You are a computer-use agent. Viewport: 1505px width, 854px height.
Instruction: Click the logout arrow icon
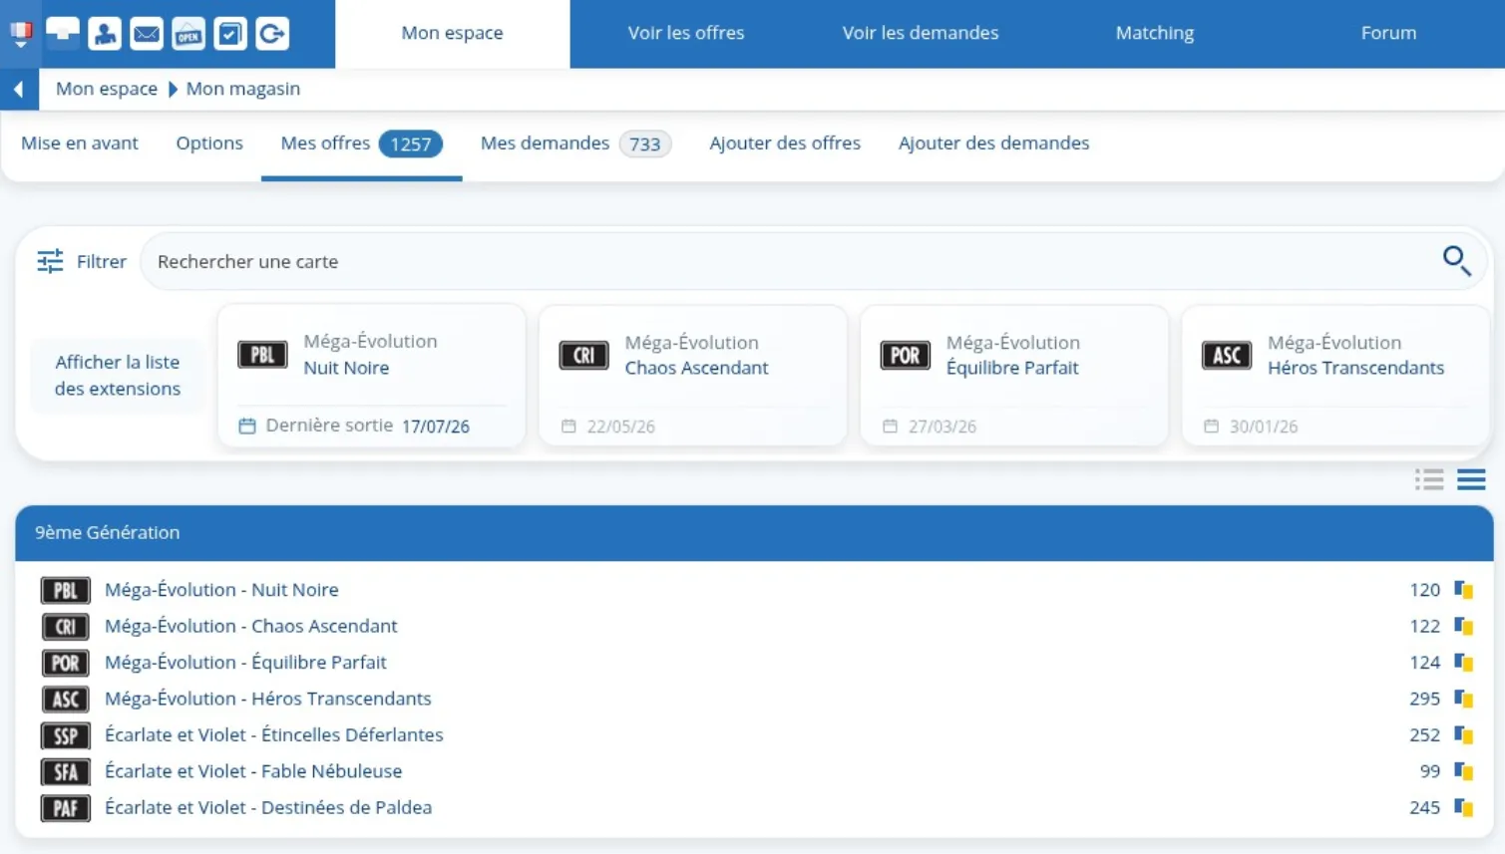272,34
